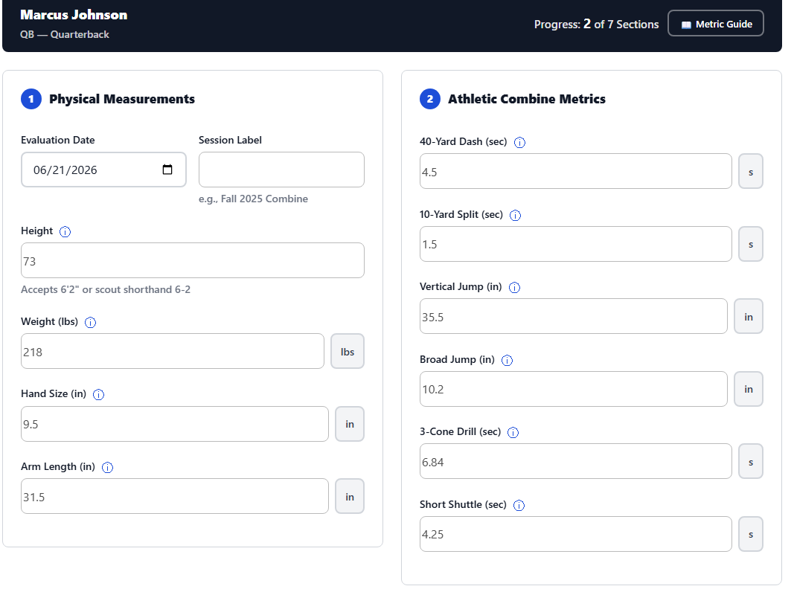
Task: Click the Height info icon
Action: 65,232
